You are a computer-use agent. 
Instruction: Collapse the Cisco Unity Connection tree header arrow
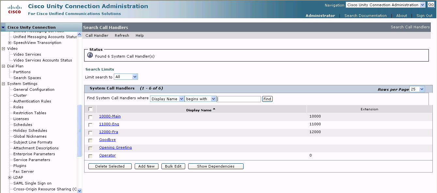(3, 27)
